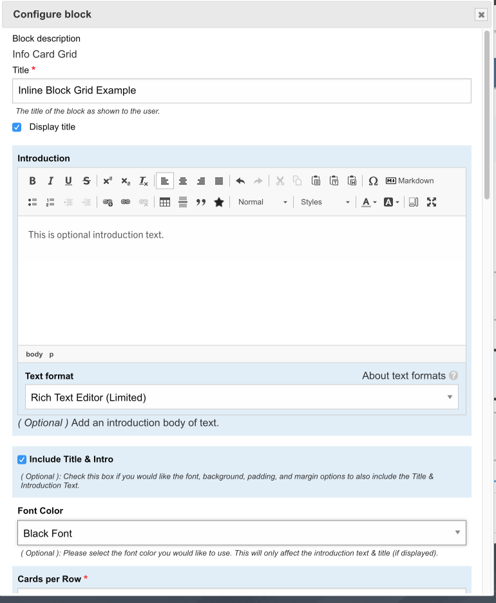This screenshot has height=603, width=496.
Task: Open the Styles dropdown in toolbar
Action: [325, 202]
